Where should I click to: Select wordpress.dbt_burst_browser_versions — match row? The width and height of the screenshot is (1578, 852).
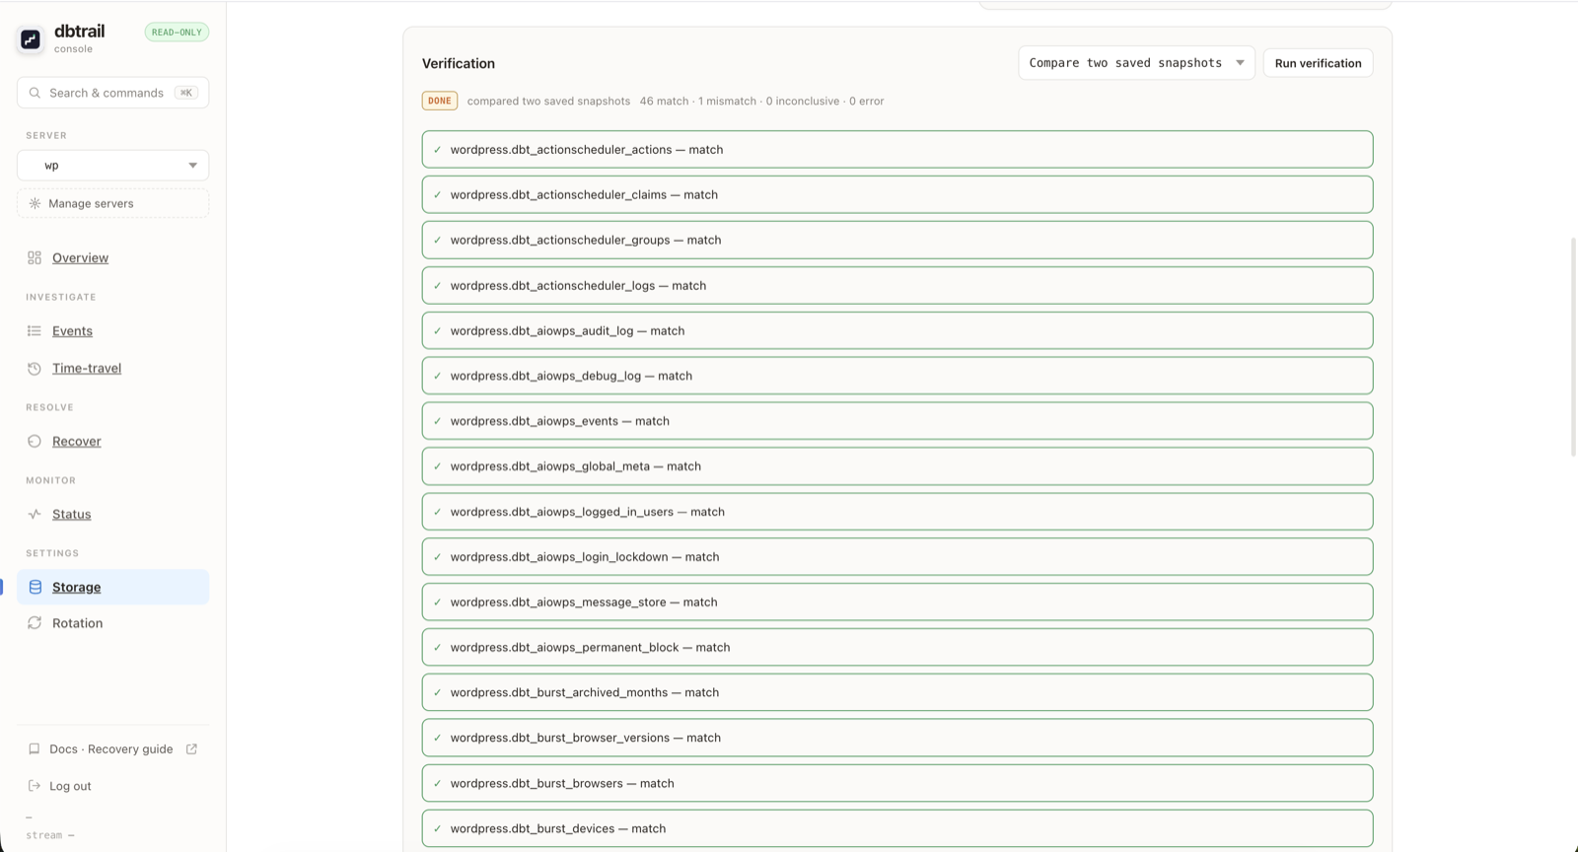pos(897,738)
